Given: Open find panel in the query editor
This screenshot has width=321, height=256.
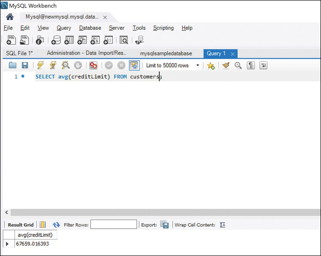Looking at the screenshot, I should click(x=238, y=65).
